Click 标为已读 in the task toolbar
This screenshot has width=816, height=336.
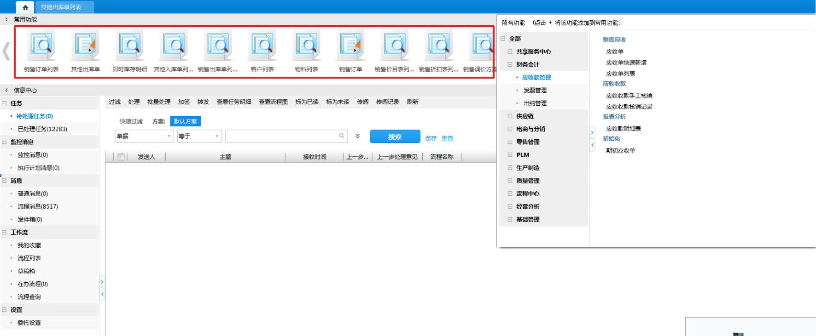click(307, 102)
